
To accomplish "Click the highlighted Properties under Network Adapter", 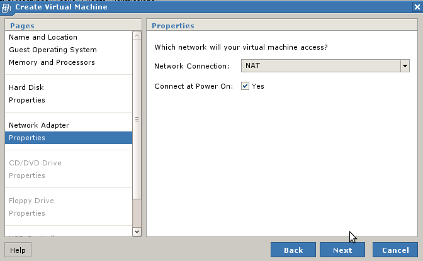I will click(26, 138).
